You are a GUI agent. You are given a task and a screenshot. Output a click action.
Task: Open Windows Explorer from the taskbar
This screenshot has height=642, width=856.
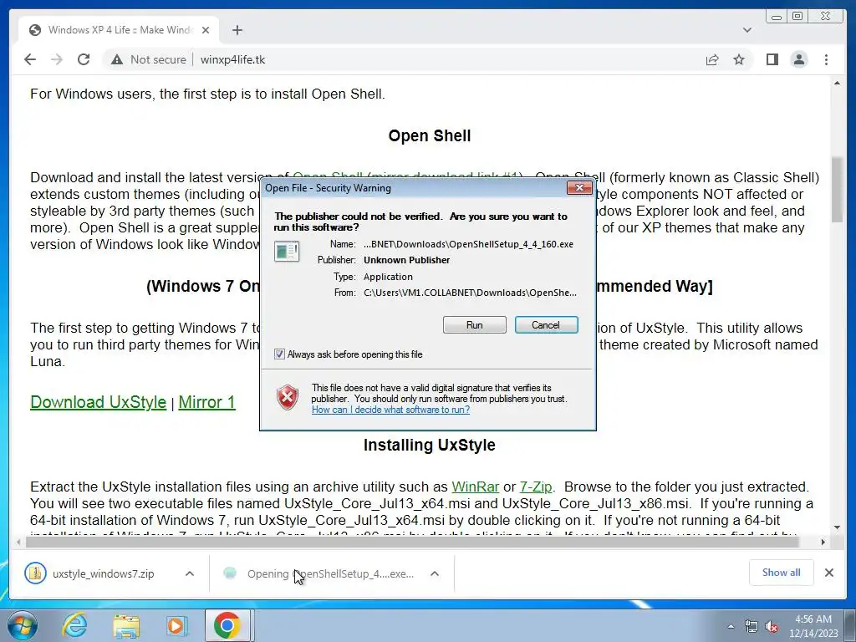tap(126, 625)
